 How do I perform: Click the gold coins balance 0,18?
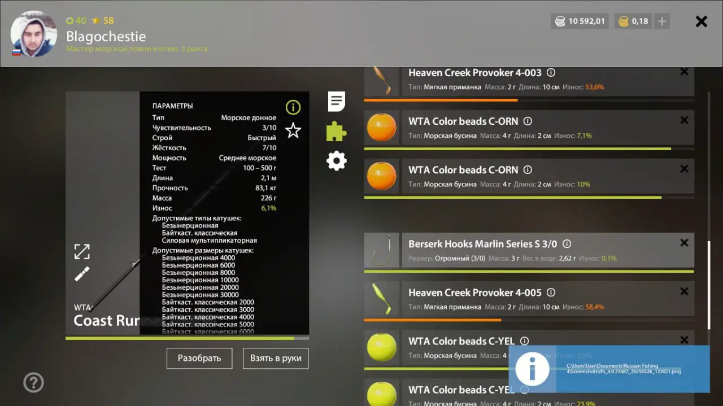[x=634, y=21]
